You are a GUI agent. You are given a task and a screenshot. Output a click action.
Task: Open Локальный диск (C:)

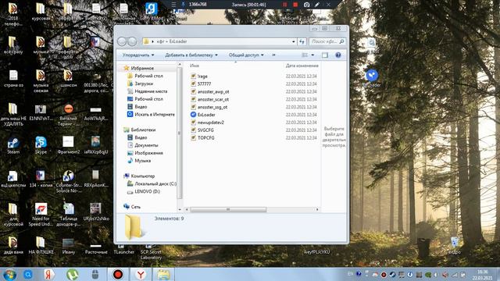coord(155,184)
